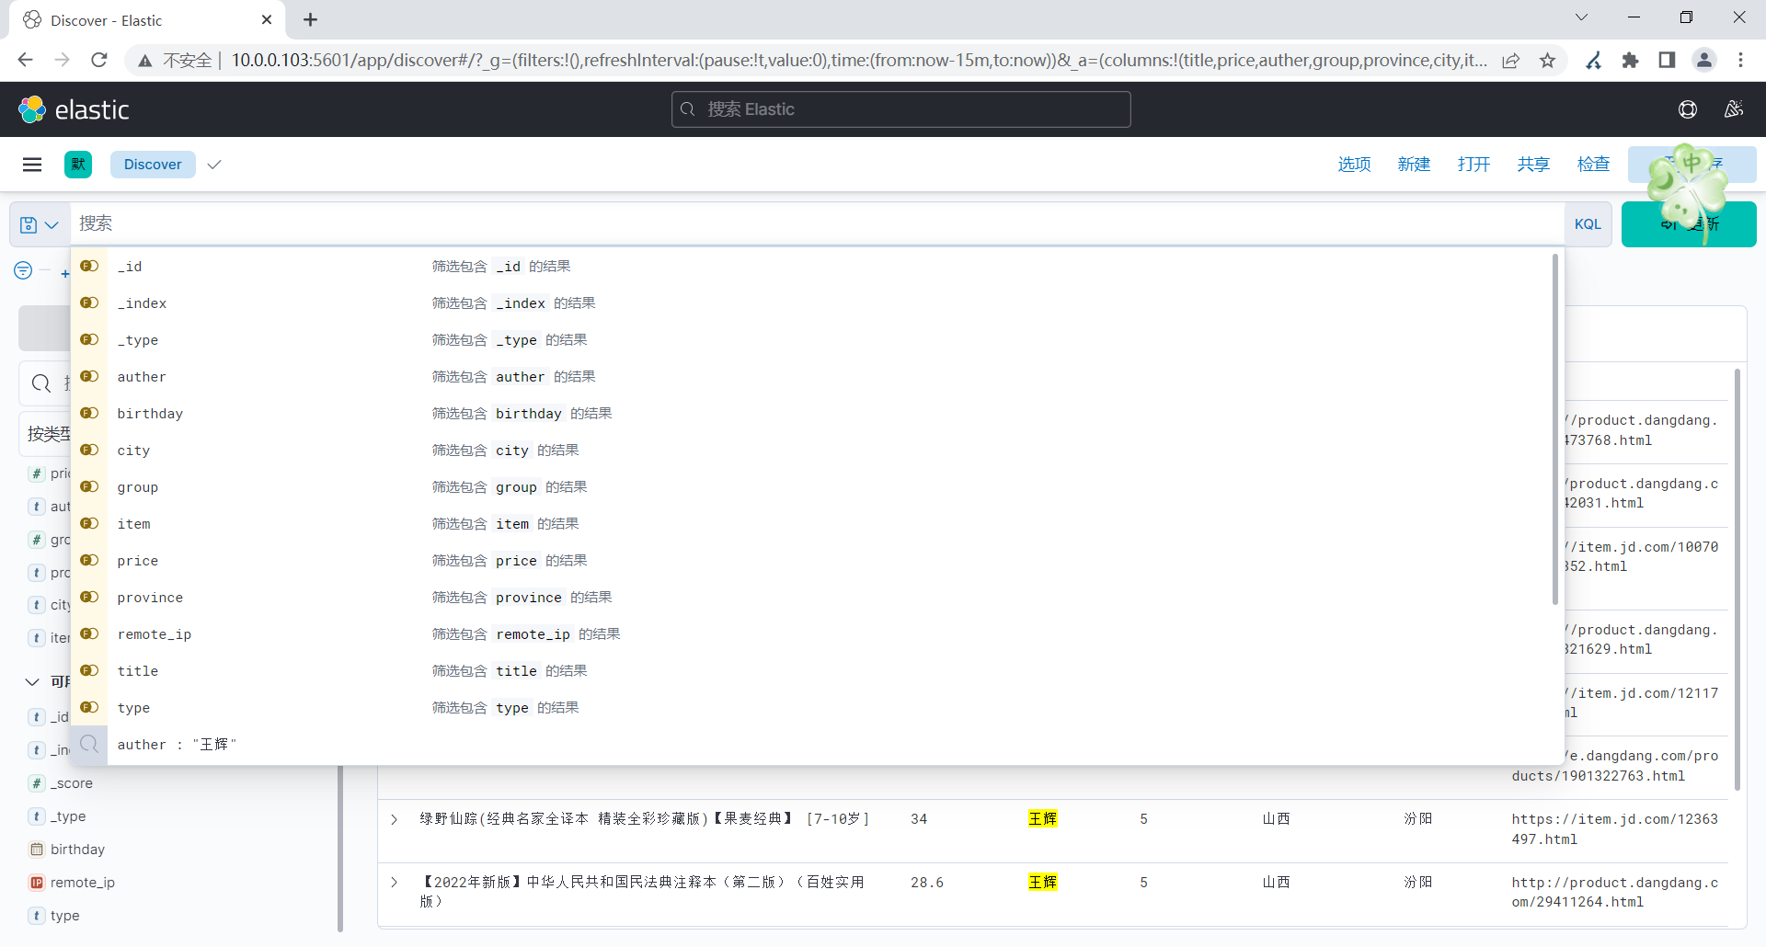The height and width of the screenshot is (947, 1766).
Task: Open the browser extensions puzzle icon
Action: [x=1631, y=60]
